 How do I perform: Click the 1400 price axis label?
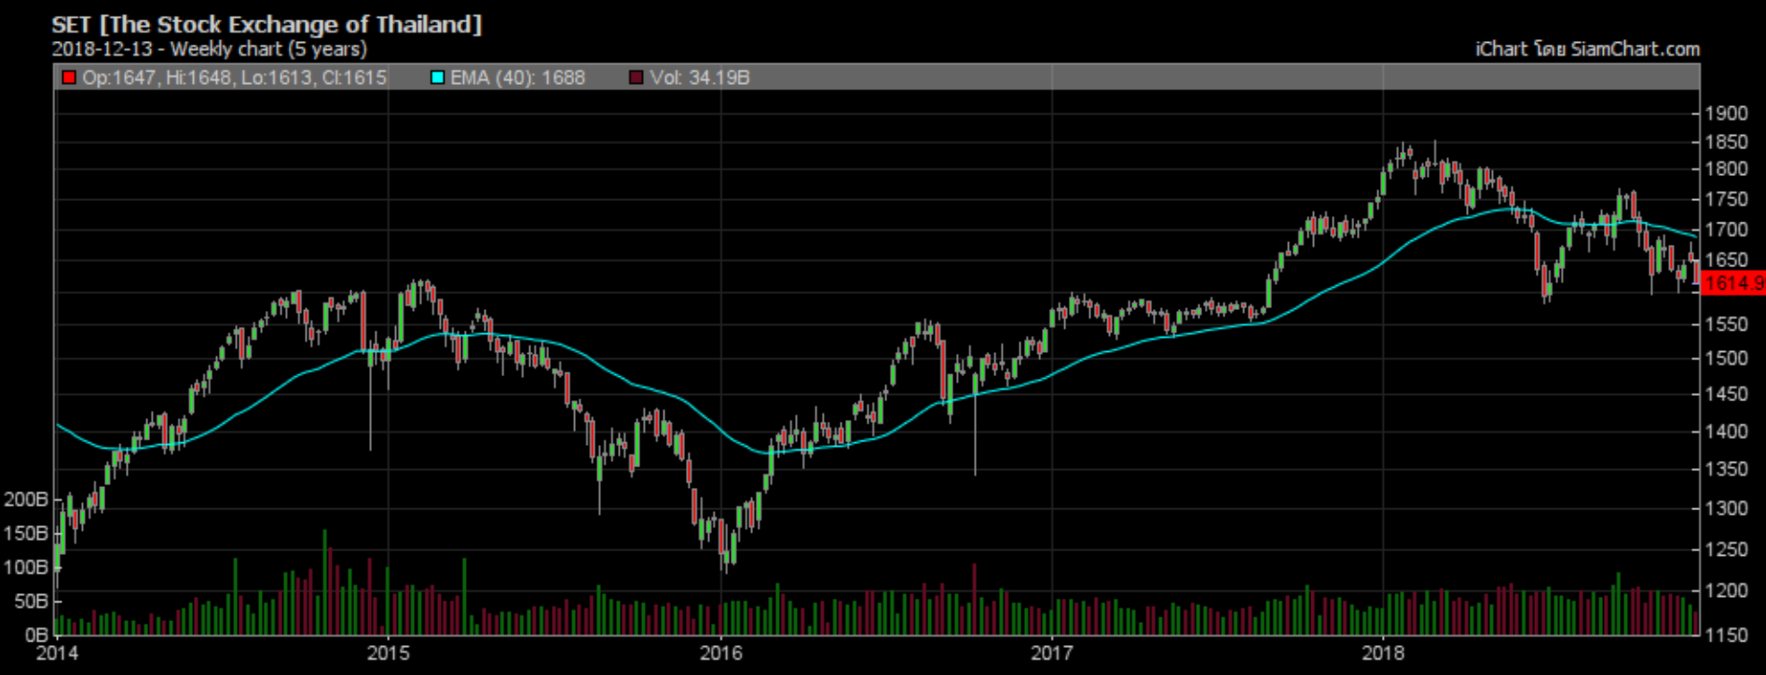pos(1726,432)
